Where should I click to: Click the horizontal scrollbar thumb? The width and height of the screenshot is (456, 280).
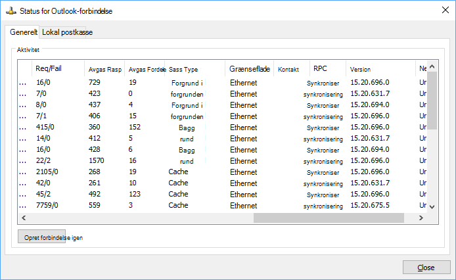329,218
